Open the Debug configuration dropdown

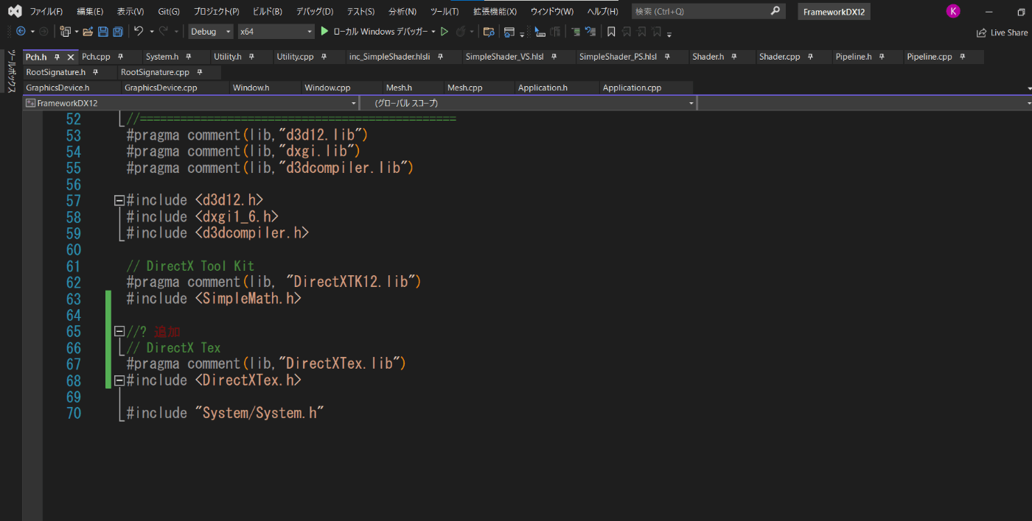pyautogui.click(x=211, y=32)
